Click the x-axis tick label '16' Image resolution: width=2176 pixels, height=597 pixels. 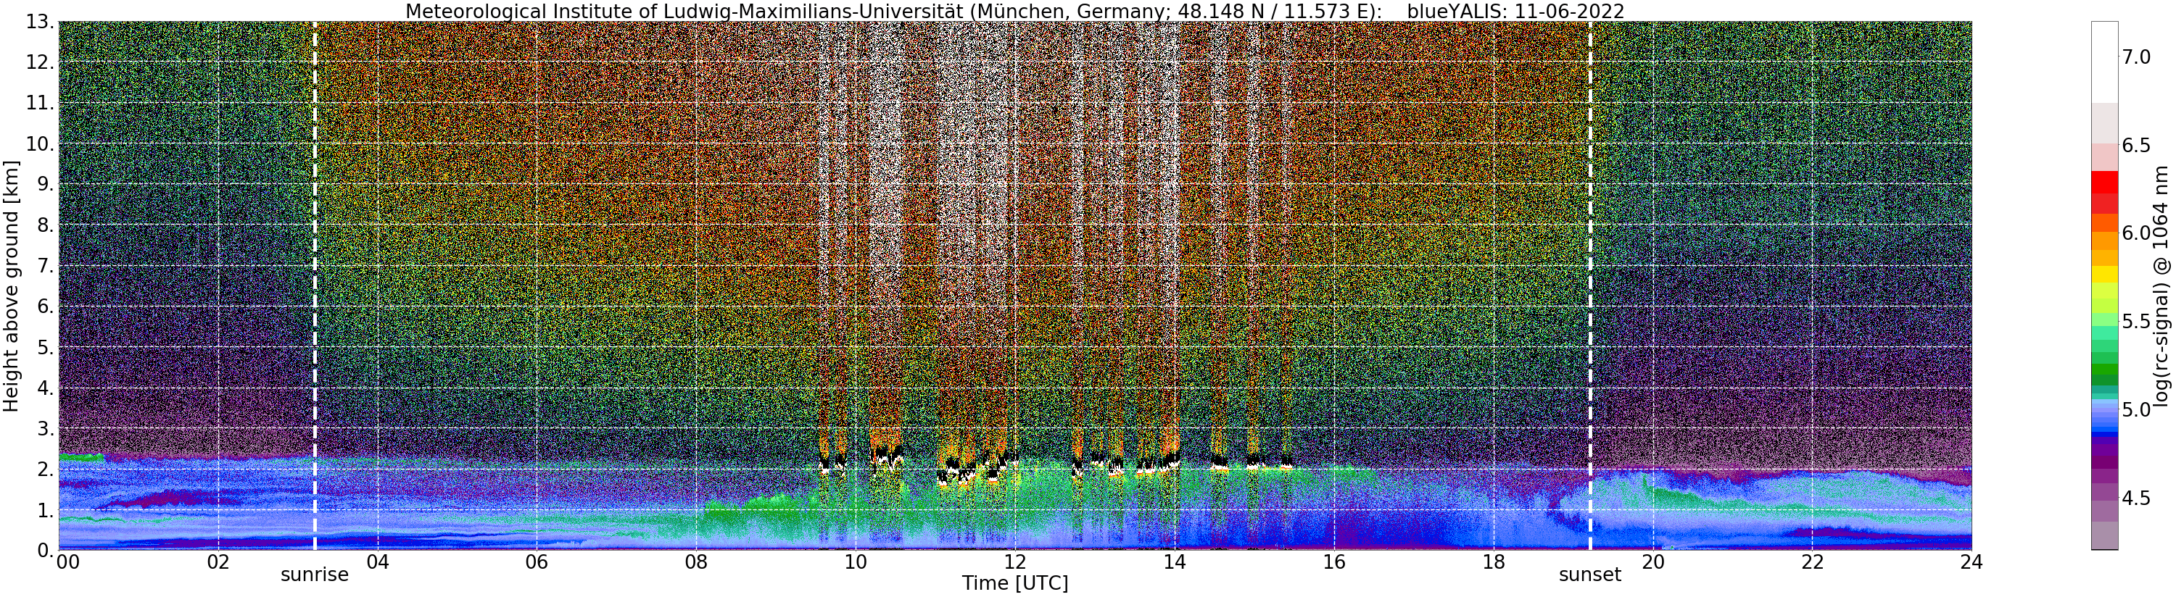(1334, 562)
